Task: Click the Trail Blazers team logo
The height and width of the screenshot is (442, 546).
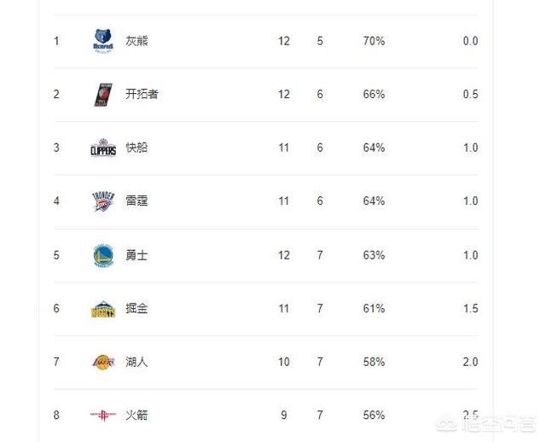Action: (102, 95)
